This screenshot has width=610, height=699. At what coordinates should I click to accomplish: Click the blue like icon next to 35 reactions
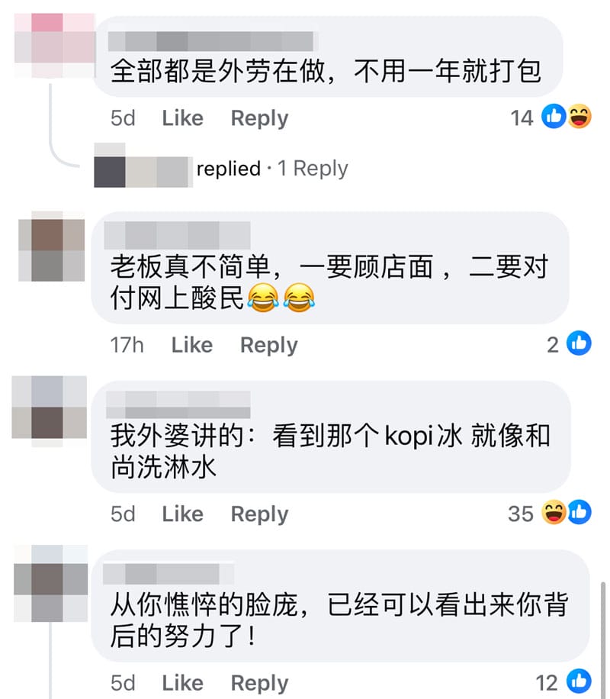pos(579,512)
